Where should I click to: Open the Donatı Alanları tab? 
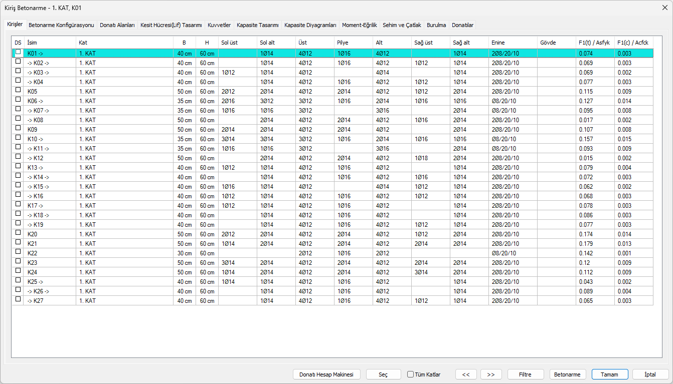click(117, 25)
